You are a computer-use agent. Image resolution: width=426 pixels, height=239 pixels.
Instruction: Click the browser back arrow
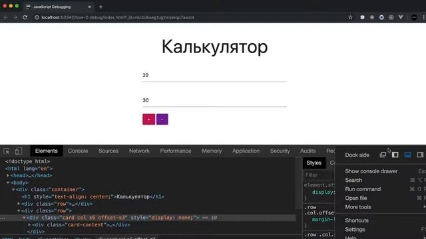5,17
